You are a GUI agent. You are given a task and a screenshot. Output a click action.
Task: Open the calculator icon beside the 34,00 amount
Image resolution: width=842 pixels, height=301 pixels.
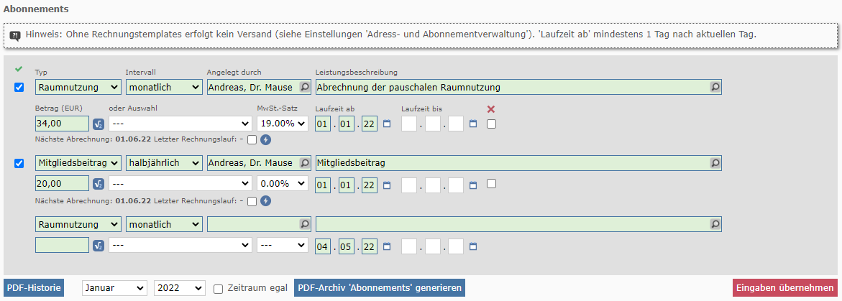point(99,124)
